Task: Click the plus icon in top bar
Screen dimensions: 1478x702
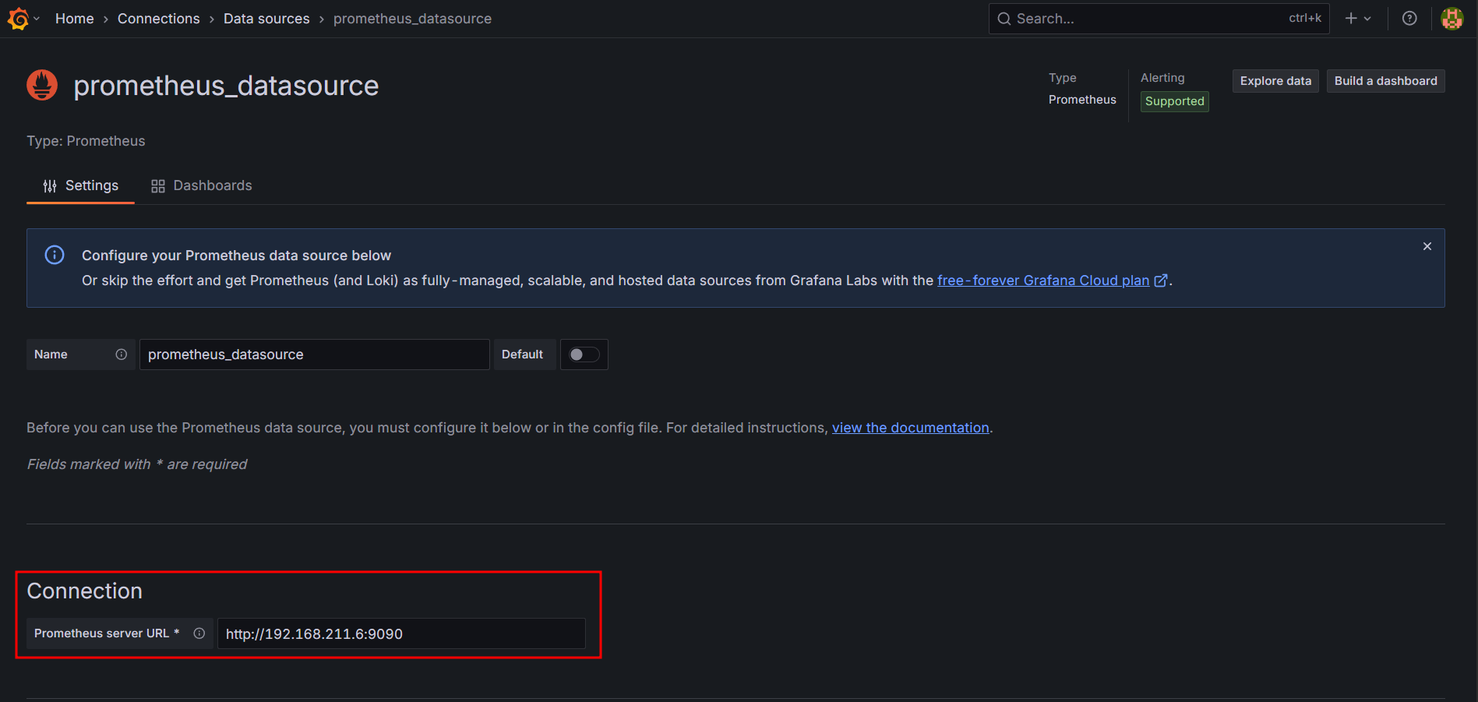Action: coord(1351,19)
